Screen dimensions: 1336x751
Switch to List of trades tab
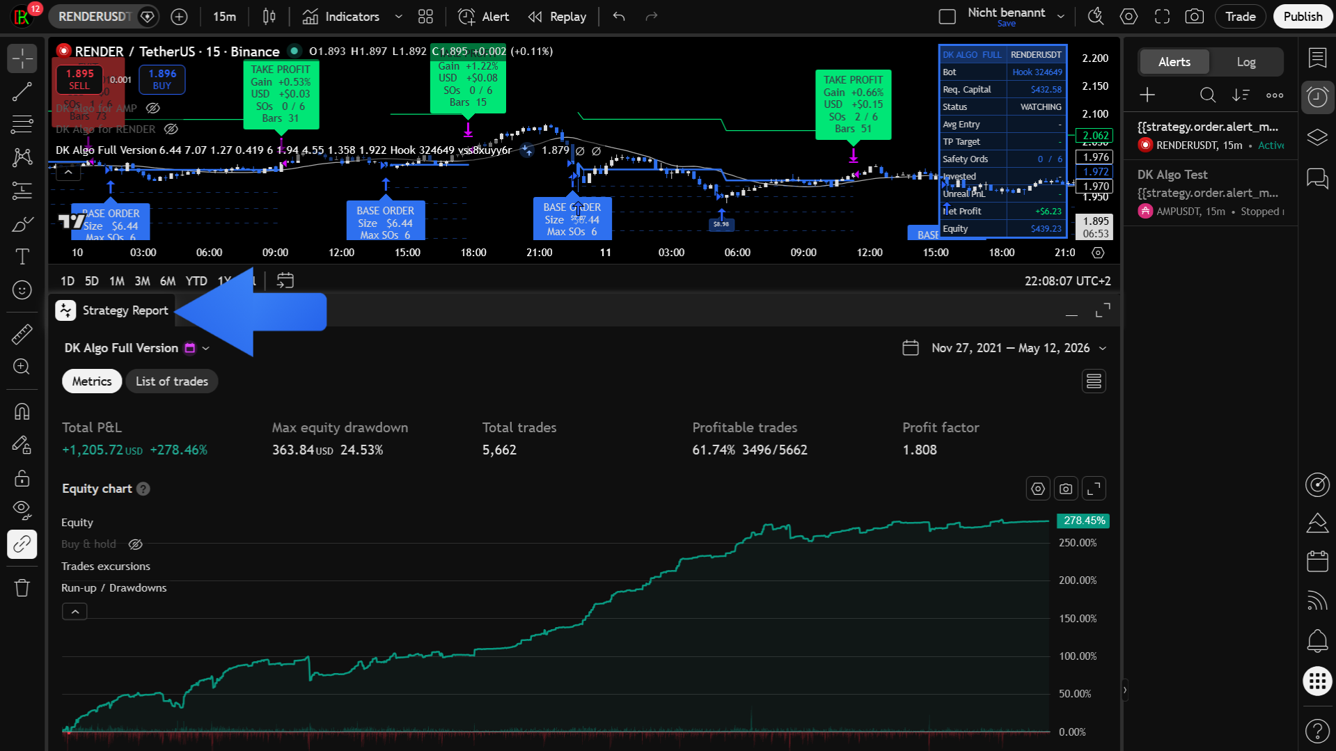click(x=172, y=381)
